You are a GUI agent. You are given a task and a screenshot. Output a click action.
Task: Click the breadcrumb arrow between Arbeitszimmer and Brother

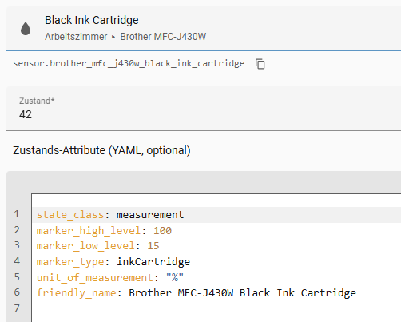click(113, 37)
